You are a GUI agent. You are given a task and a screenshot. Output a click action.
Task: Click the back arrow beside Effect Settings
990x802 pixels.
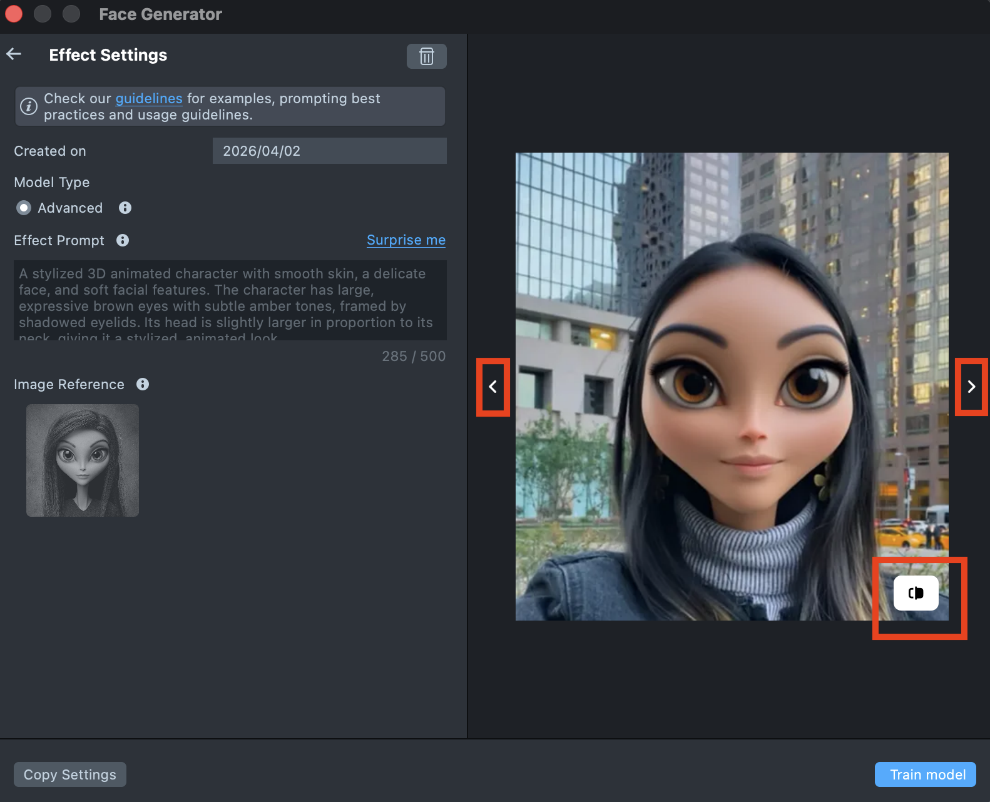pos(14,54)
